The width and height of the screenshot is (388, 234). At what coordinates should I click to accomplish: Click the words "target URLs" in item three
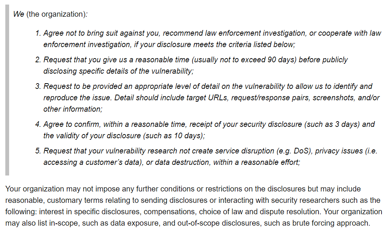click(210, 98)
